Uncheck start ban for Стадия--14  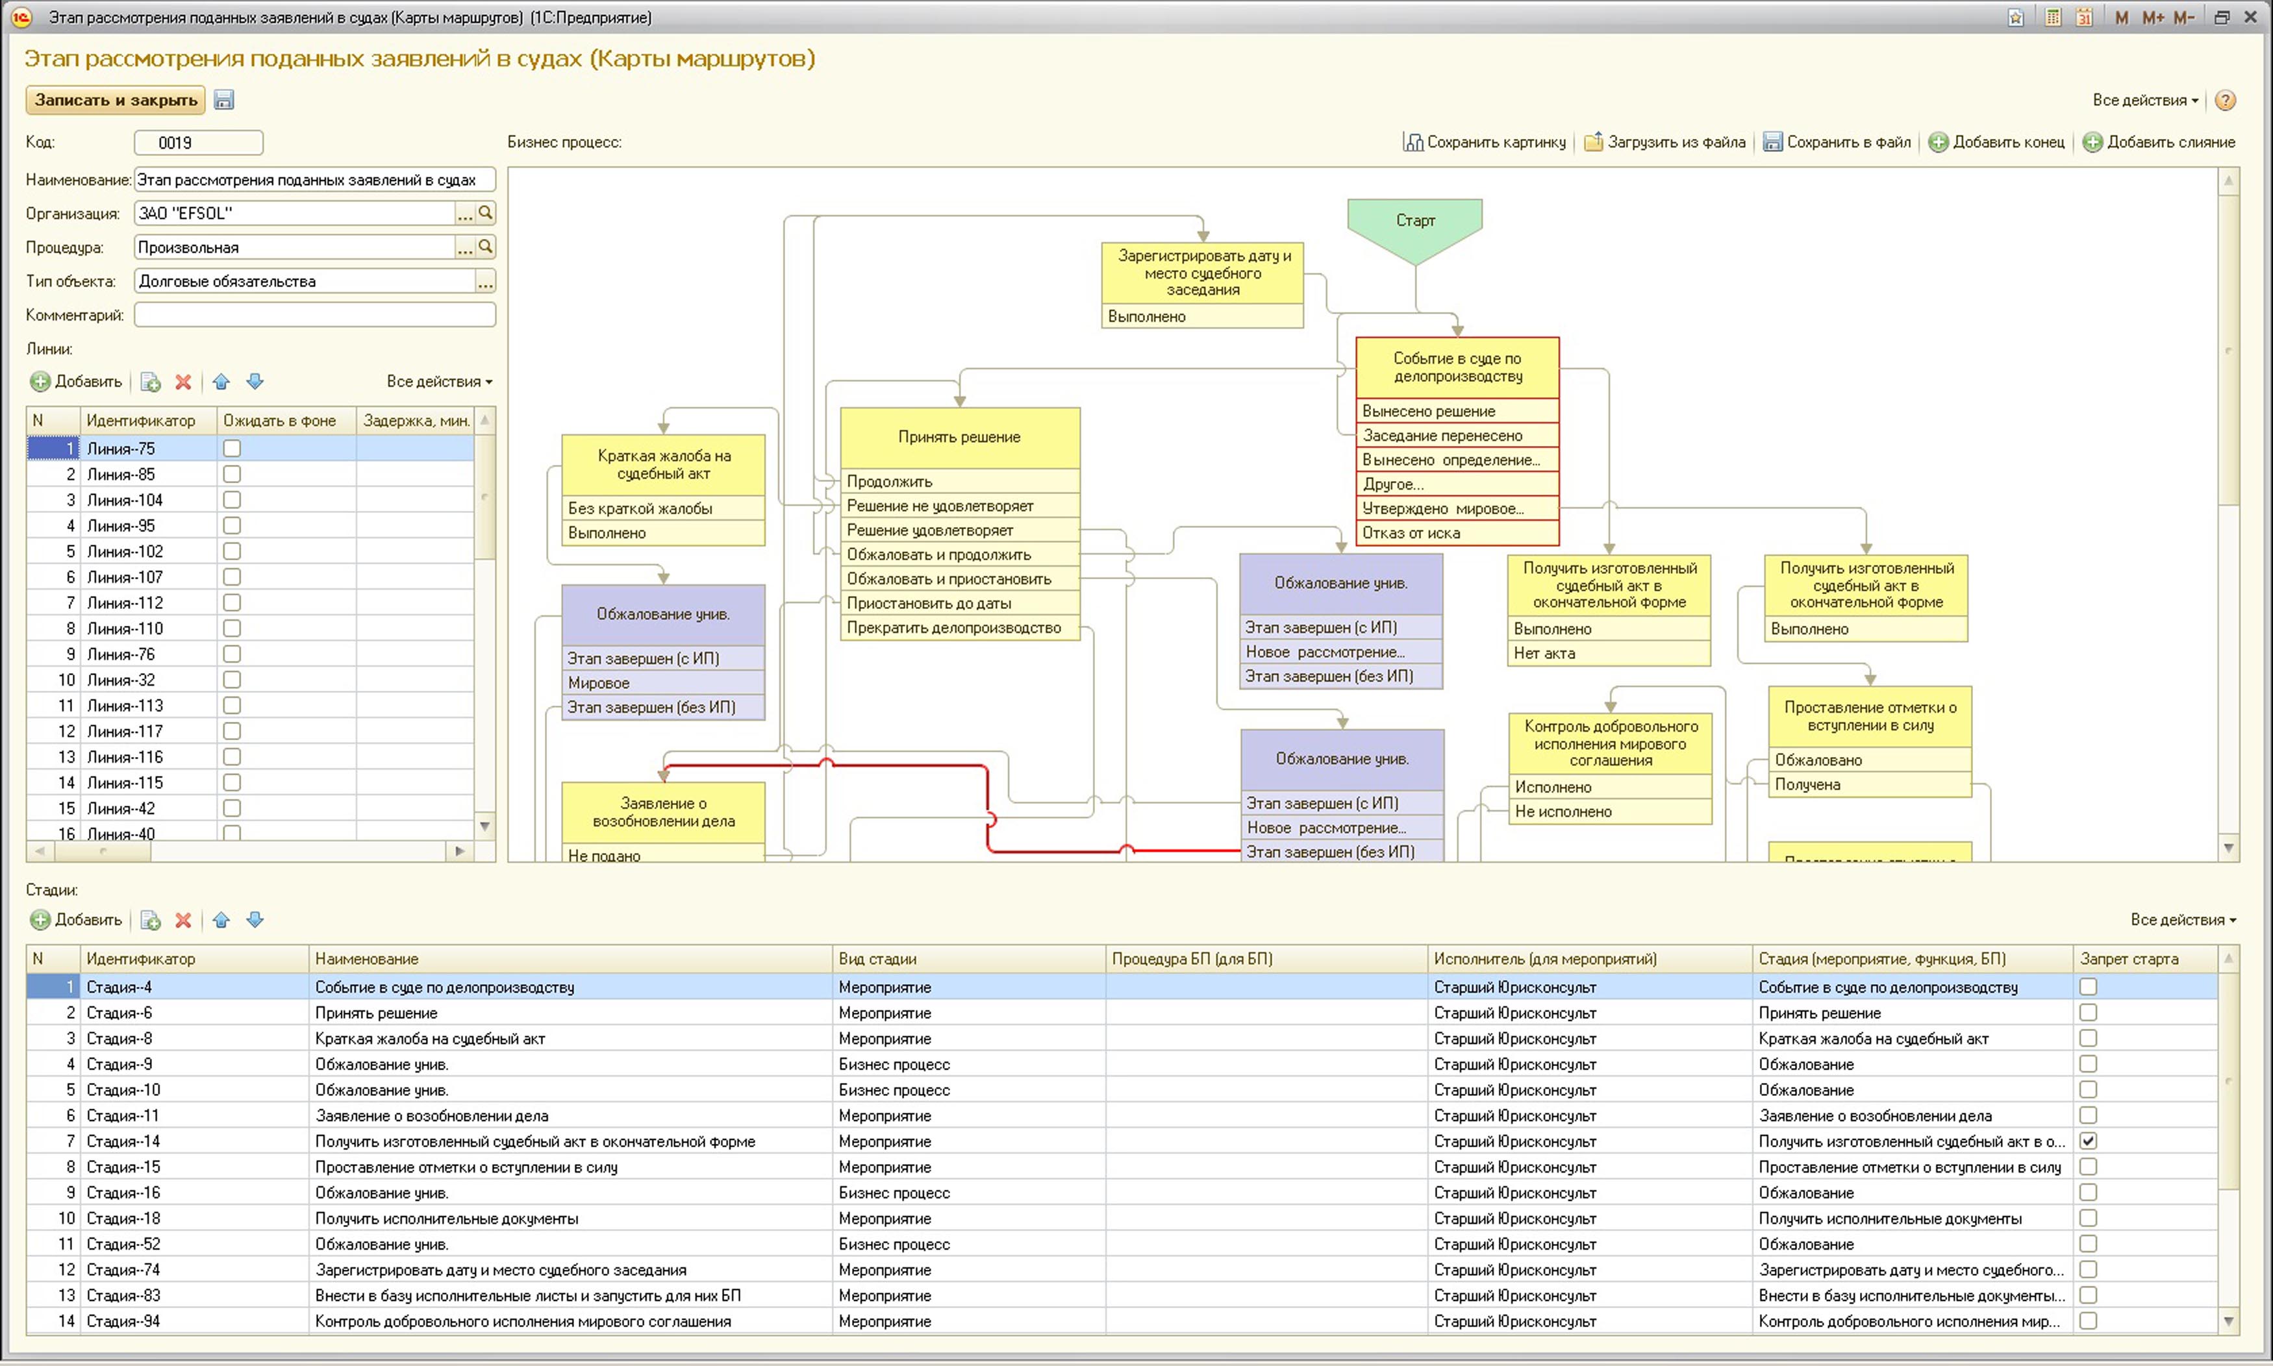point(2088,1141)
